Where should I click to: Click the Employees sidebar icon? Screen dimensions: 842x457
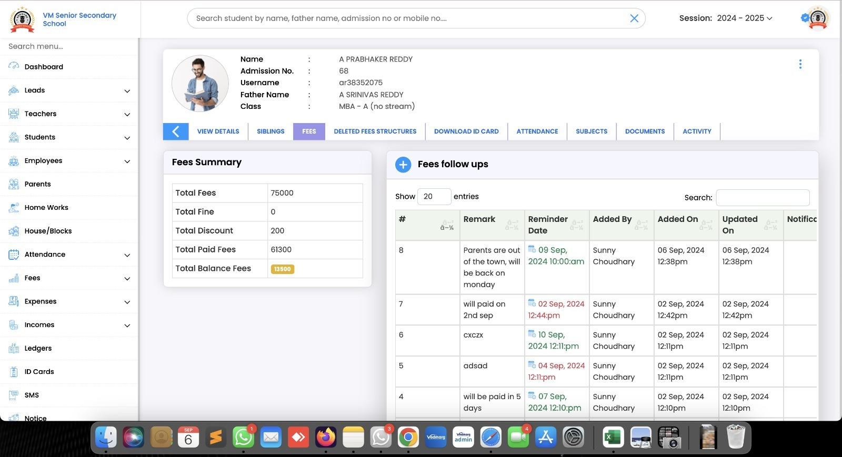[14, 161]
